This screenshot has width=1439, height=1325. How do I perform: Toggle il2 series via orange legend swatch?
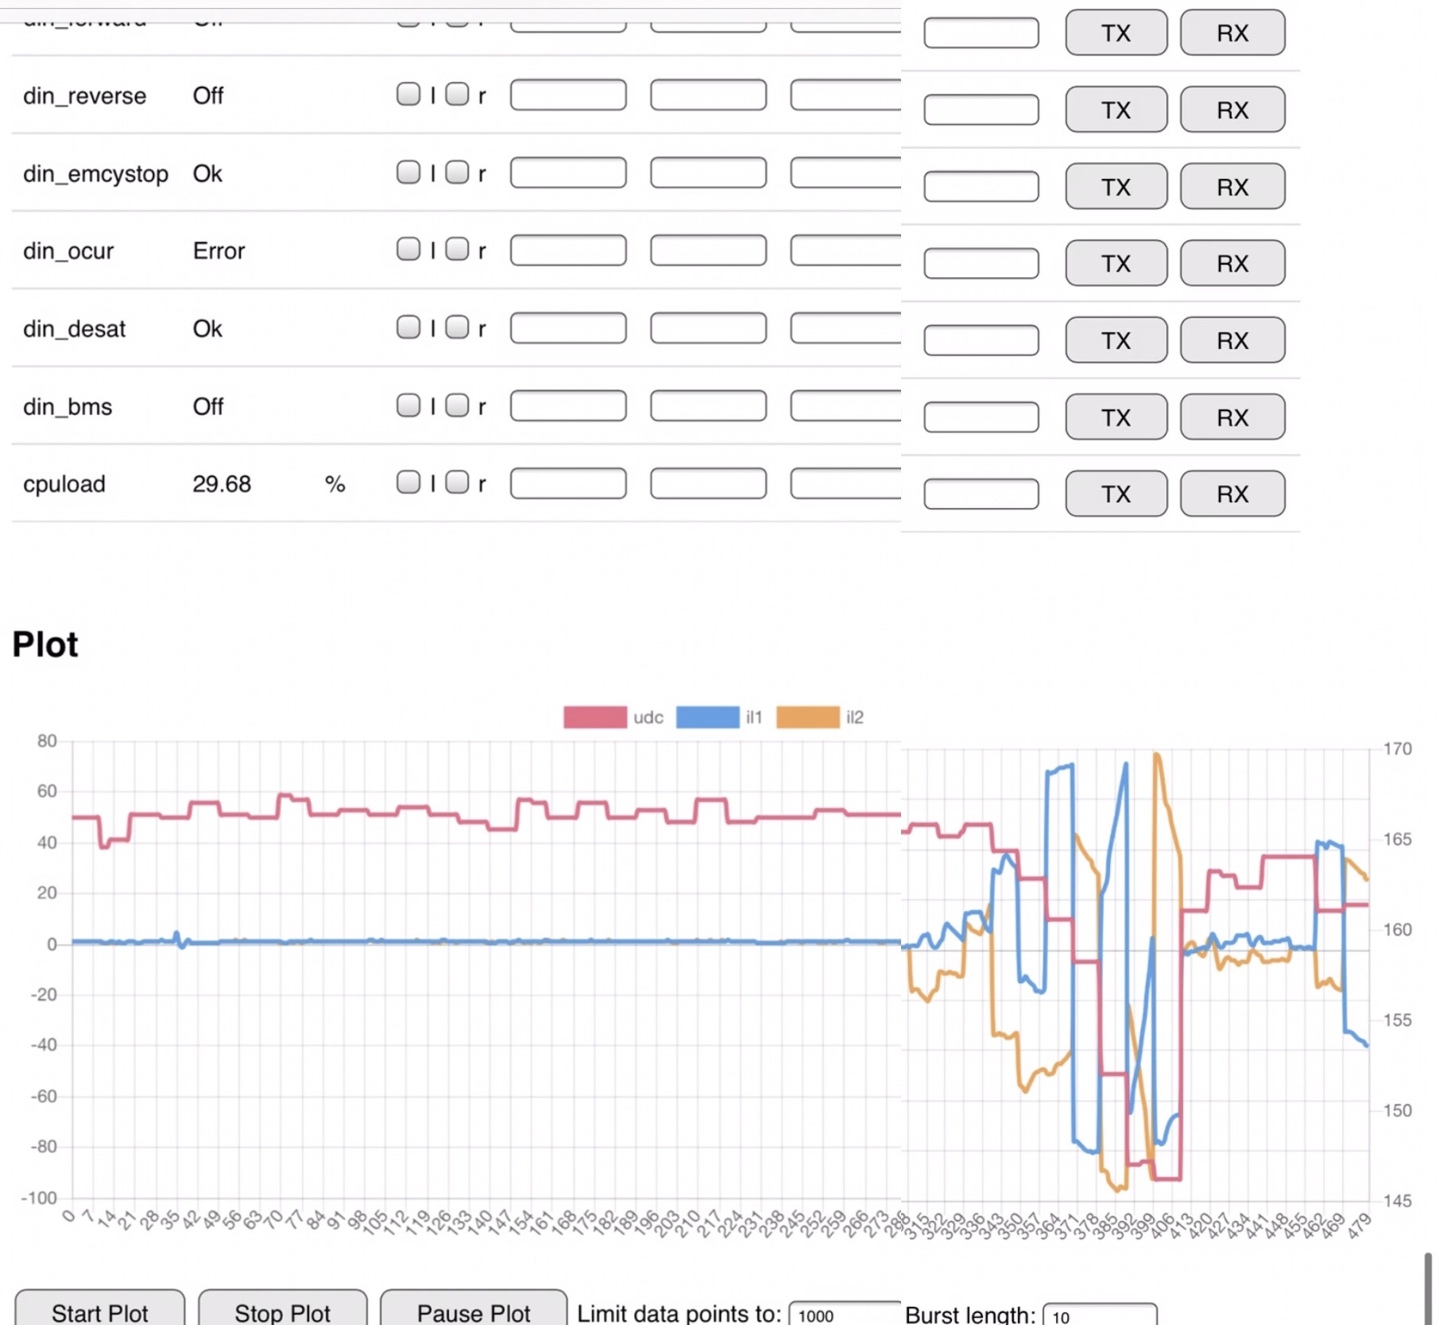point(807,717)
